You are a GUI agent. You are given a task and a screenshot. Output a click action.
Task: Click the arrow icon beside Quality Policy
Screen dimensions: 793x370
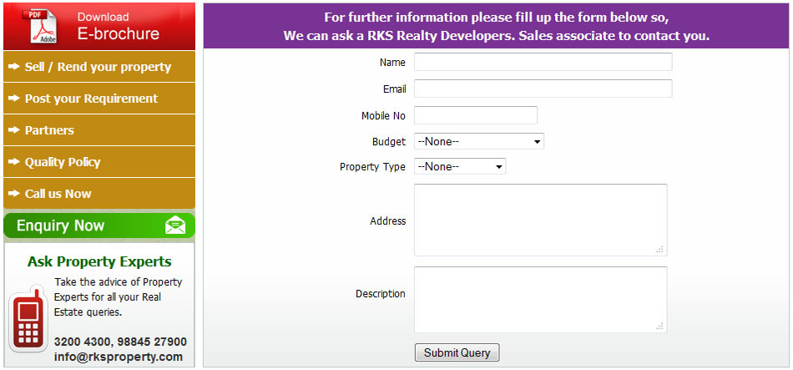click(x=15, y=162)
